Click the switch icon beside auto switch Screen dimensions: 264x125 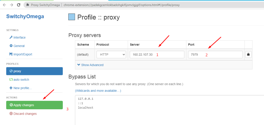pos(11,79)
